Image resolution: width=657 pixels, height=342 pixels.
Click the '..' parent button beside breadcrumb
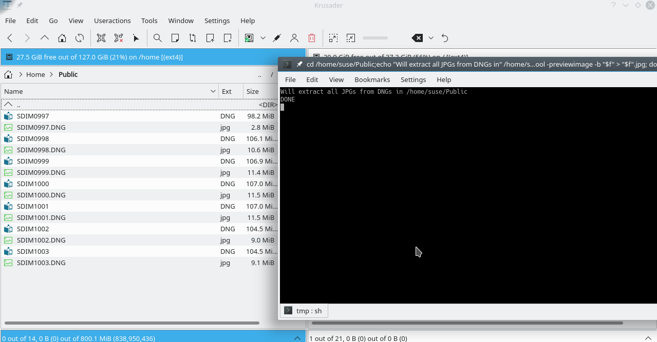(x=260, y=75)
